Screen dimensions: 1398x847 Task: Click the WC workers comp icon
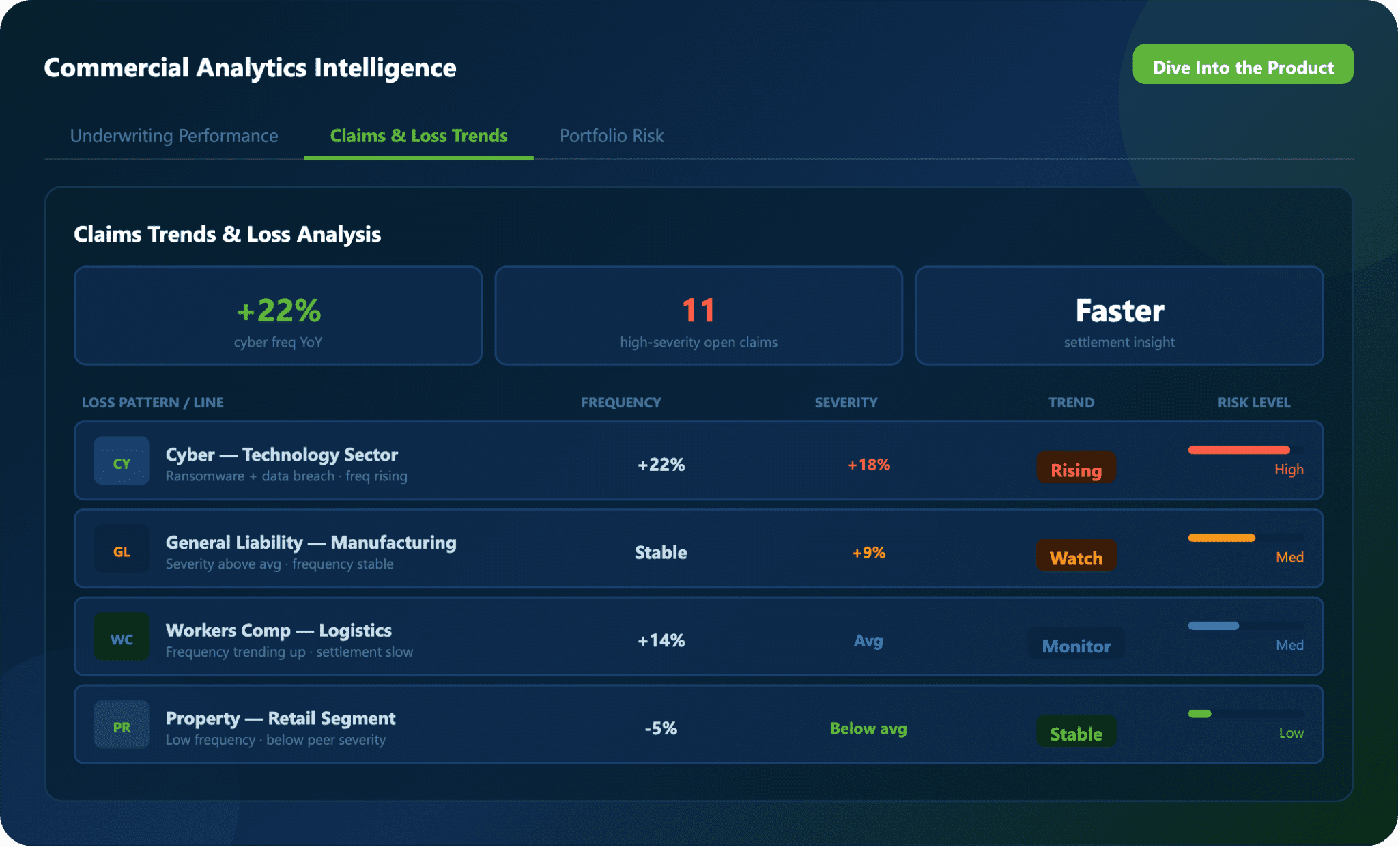[122, 637]
